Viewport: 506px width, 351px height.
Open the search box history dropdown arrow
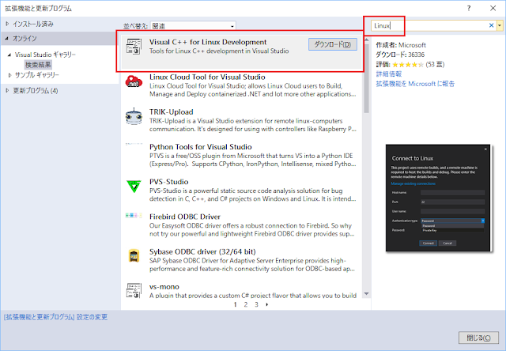point(500,25)
